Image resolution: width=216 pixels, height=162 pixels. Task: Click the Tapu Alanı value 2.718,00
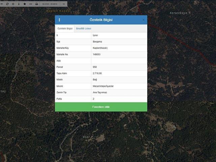pyautogui.click(x=97, y=73)
